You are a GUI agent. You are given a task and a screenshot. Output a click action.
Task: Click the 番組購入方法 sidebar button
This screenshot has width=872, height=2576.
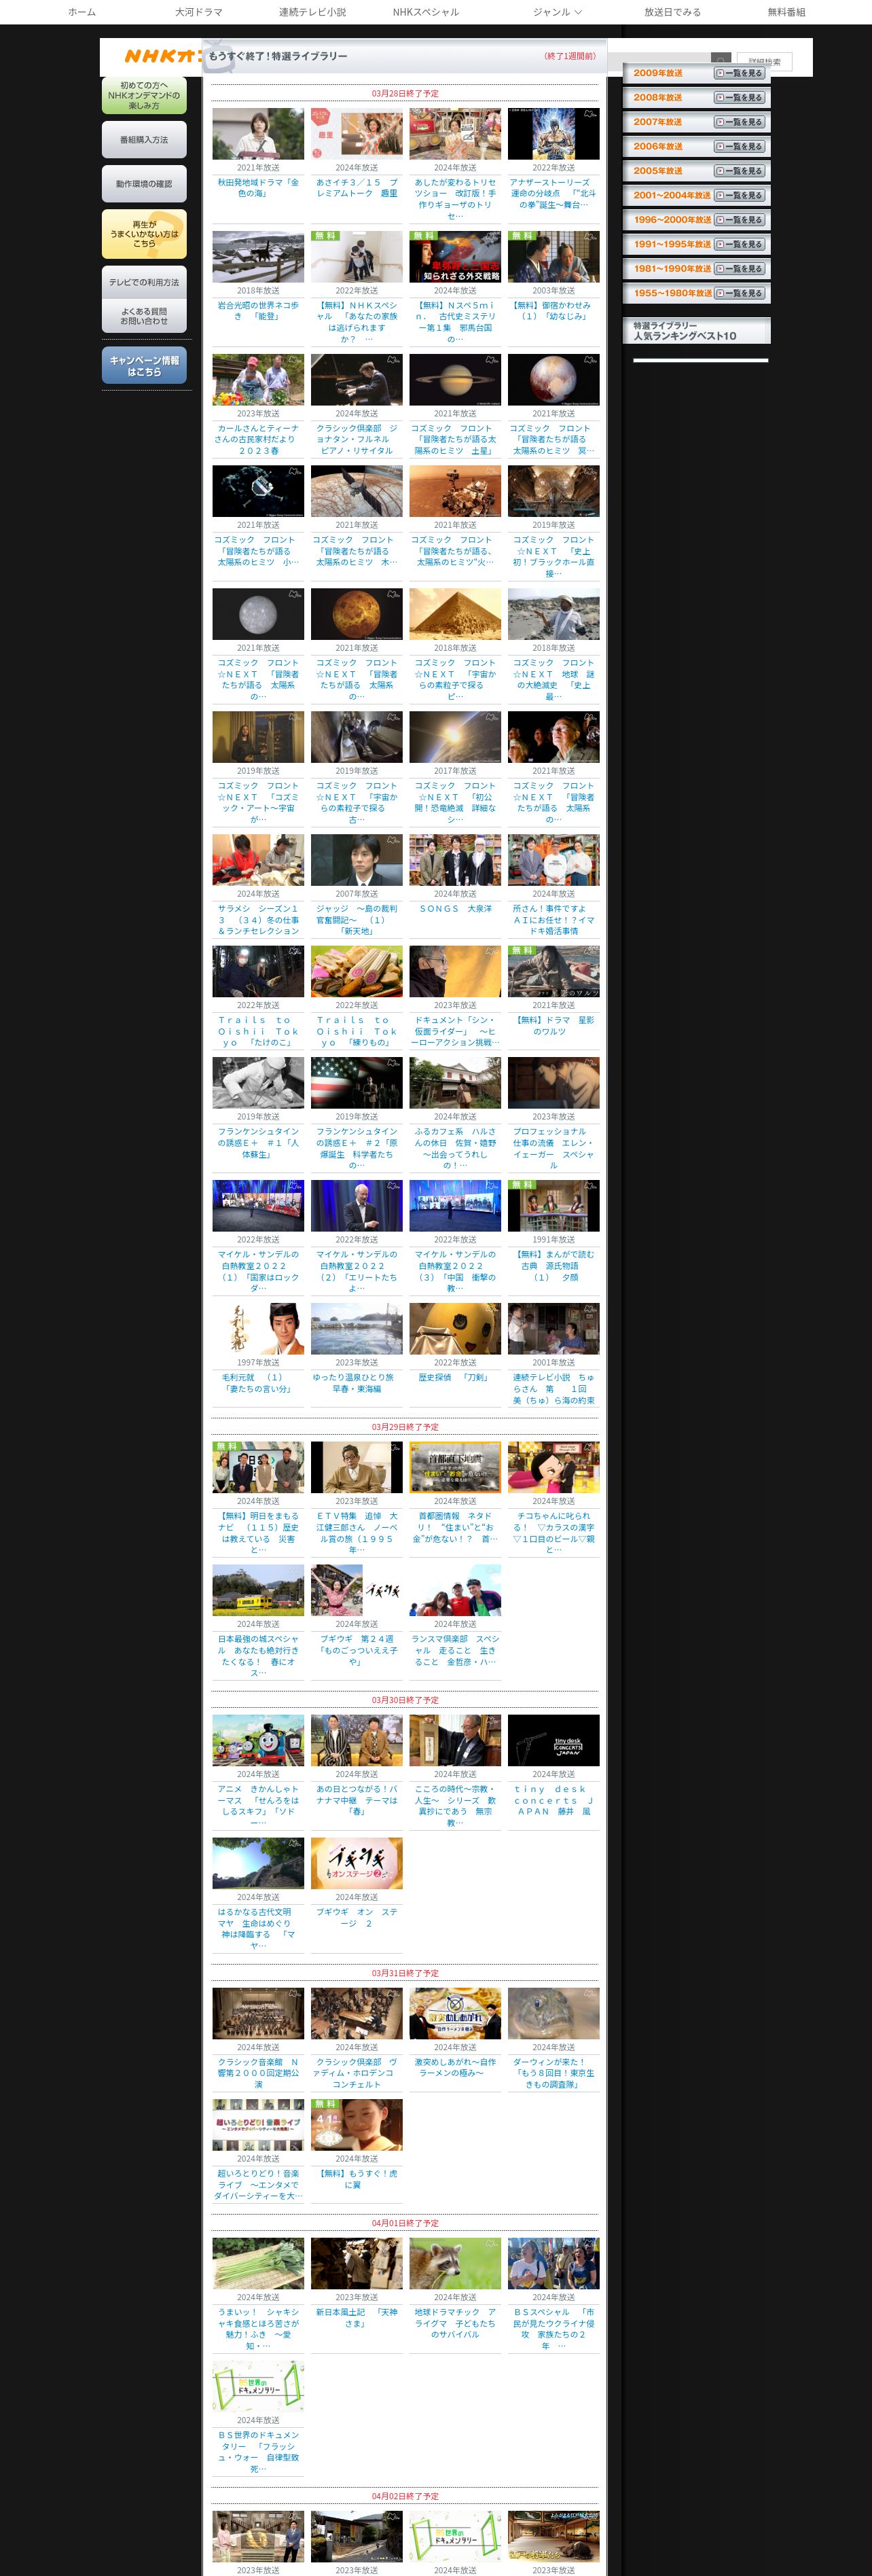144,140
